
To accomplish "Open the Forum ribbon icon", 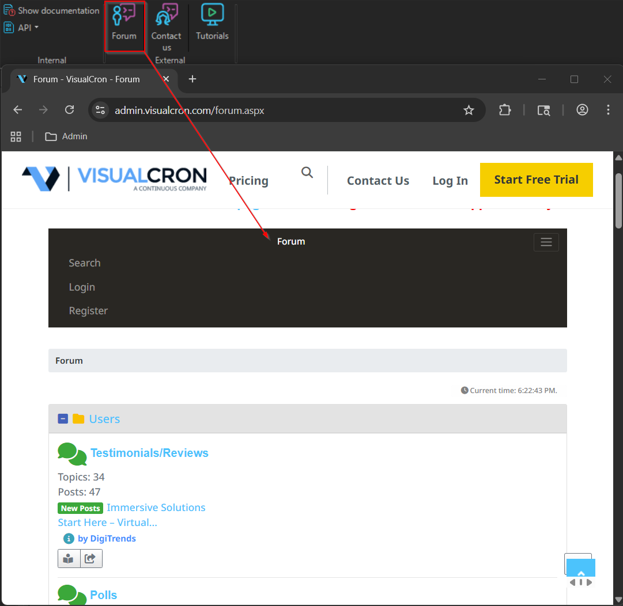I will (x=124, y=24).
